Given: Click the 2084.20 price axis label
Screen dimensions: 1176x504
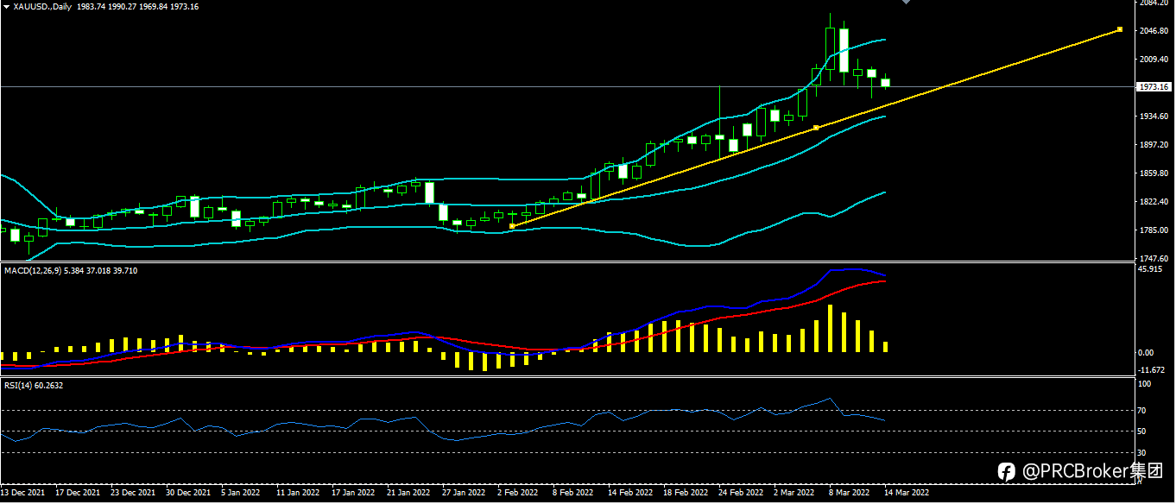Looking at the screenshot, I should [x=1154, y=3].
